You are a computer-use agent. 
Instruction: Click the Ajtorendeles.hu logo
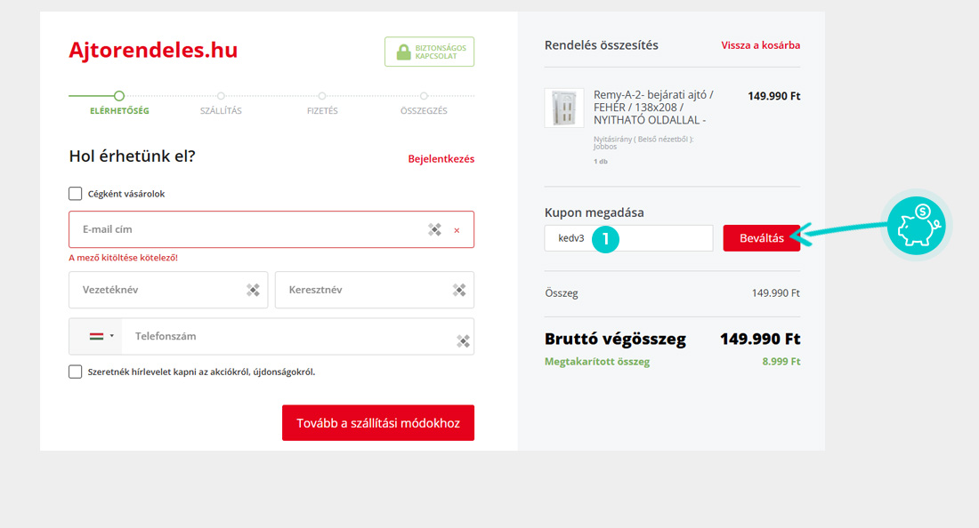pyautogui.click(x=153, y=50)
